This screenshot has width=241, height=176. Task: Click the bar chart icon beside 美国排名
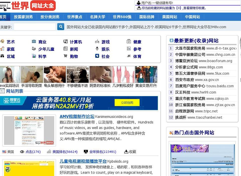coord(49,152)
